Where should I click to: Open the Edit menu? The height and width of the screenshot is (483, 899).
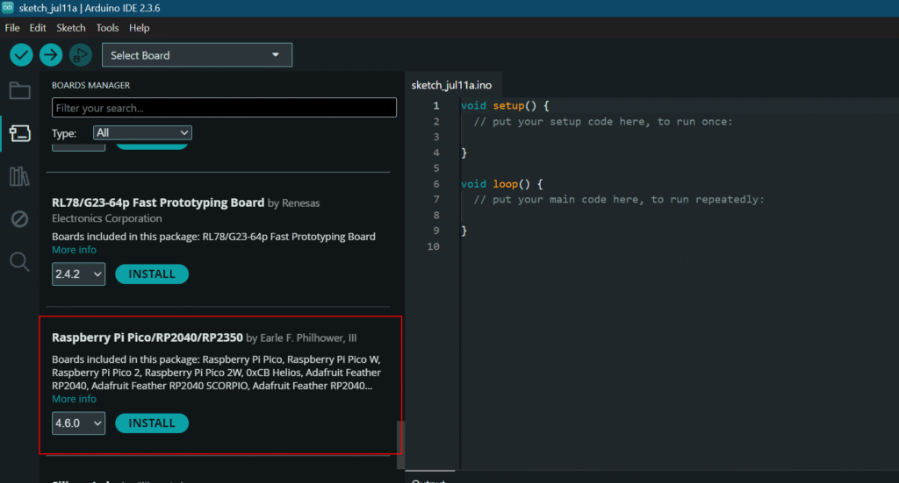coord(38,27)
